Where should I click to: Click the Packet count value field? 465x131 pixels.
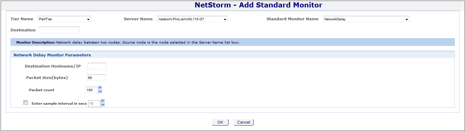[92, 90]
